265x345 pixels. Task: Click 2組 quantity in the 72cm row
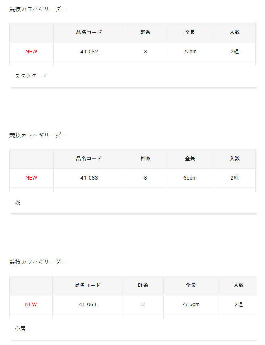pyautogui.click(x=235, y=52)
